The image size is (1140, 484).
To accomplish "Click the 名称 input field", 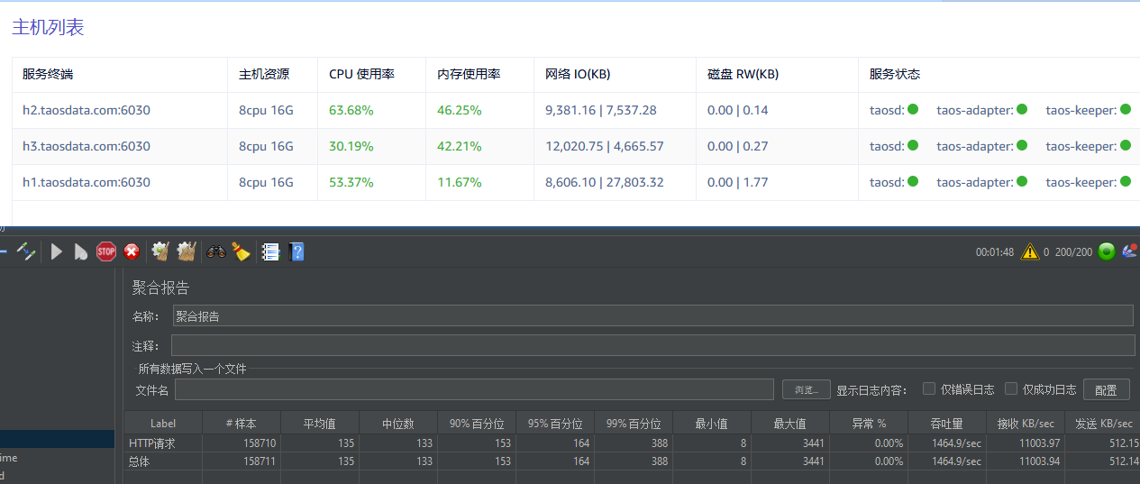I will pos(652,315).
